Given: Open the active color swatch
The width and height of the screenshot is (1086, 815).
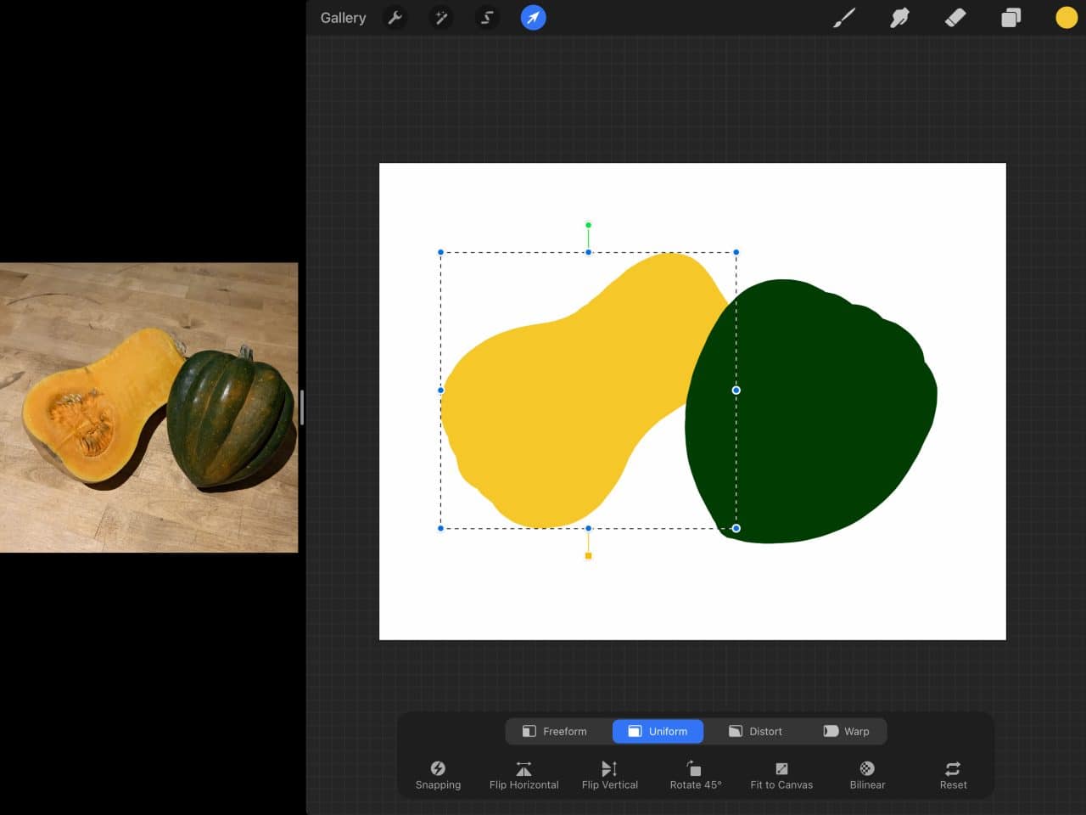Looking at the screenshot, I should 1066,17.
